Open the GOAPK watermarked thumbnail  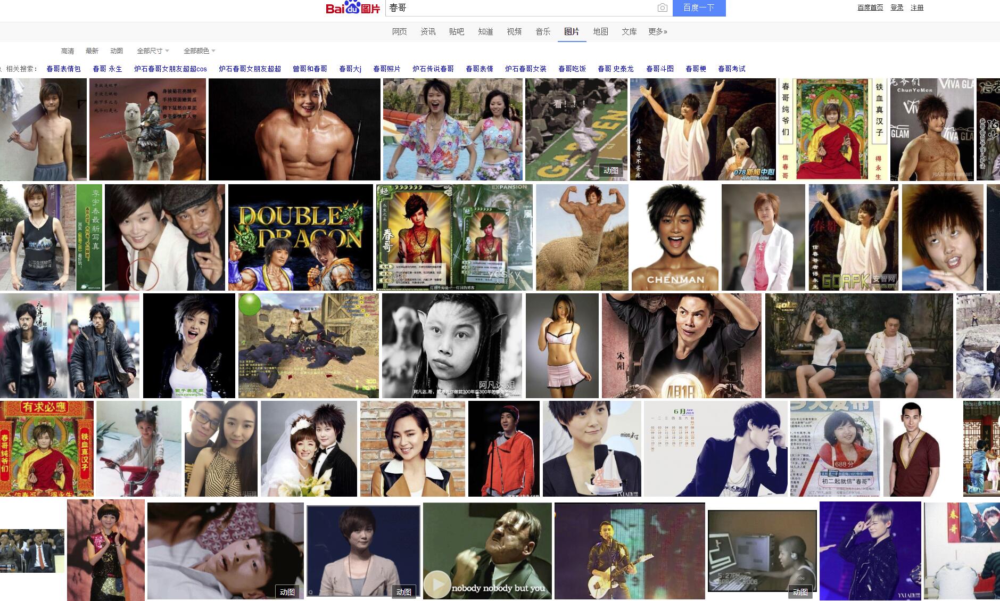(854, 237)
